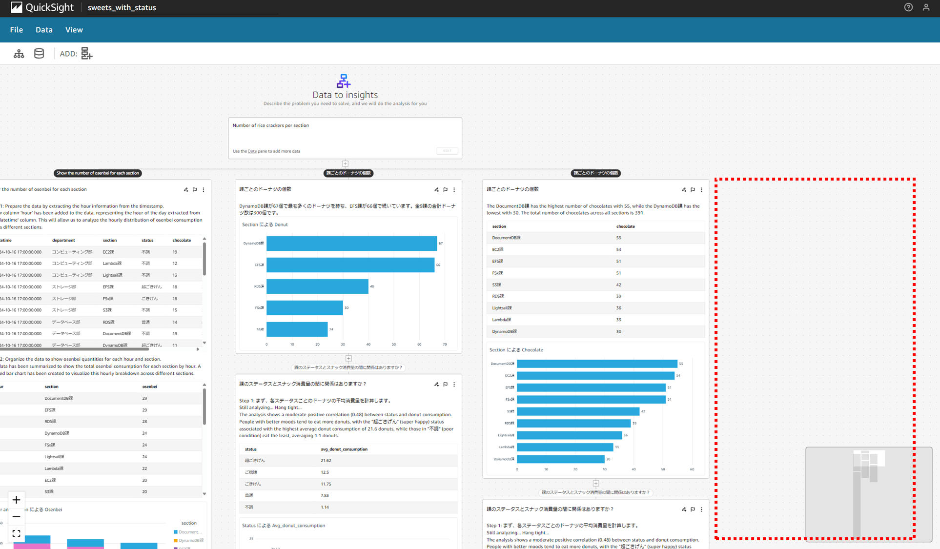The width and height of the screenshot is (940, 549).
Task: Open the help question mark icon
Action: (908, 7)
